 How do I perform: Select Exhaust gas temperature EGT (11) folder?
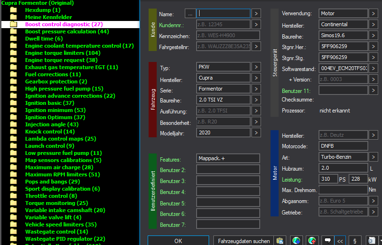click(71, 67)
